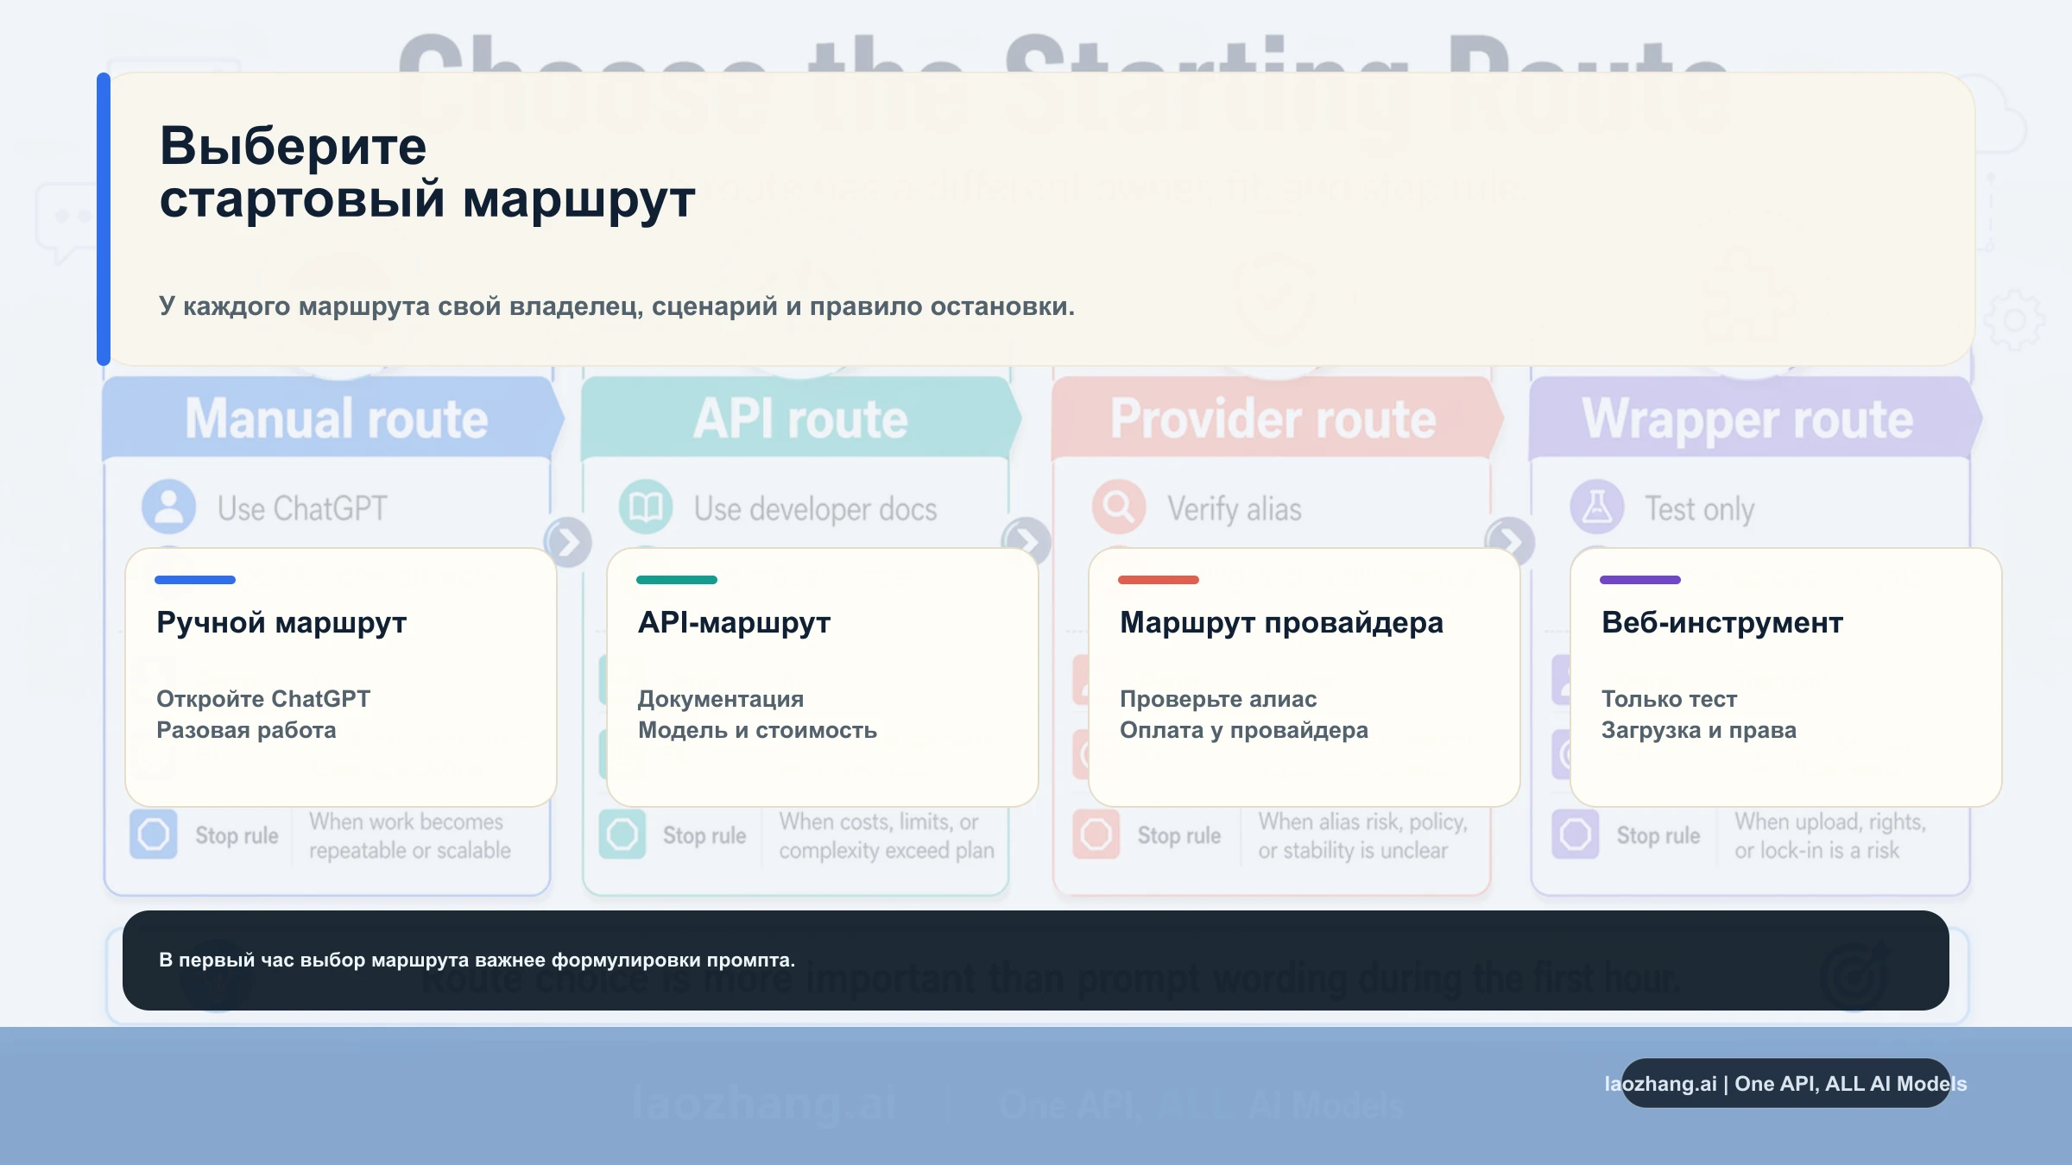
Task: Click the blue Stop rule hexagon in Manual route
Action: (x=155, y=834)
